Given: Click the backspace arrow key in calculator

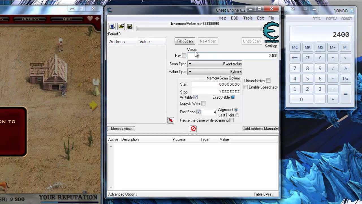Looking at the screenshot, I should (x=295, y=58).
